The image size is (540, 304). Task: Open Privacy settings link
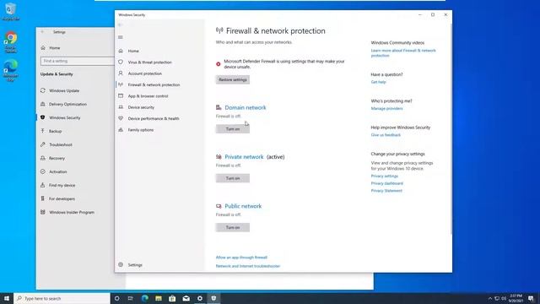(x=385, y=176)
